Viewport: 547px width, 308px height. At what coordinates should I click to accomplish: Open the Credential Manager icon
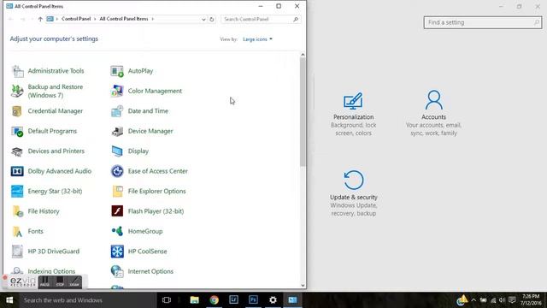click(x=17, y=111)
